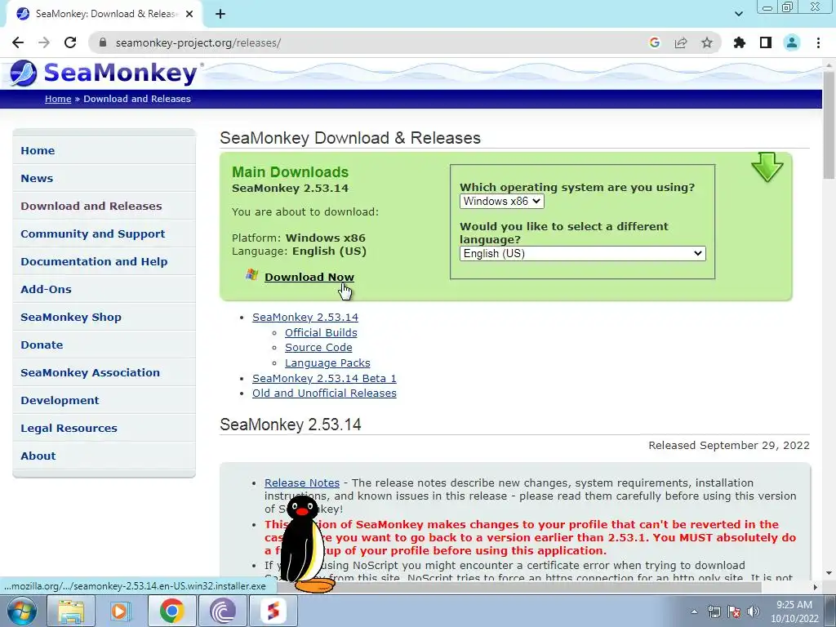Click the vertical scrollbar down arrow
The width and height of the screenshot is (836, 627).
click(829, 573)
